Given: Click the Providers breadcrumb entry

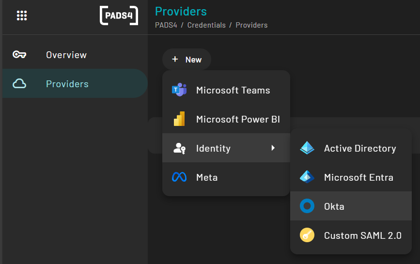Looking at the screenshot, I should click(251, 25).
